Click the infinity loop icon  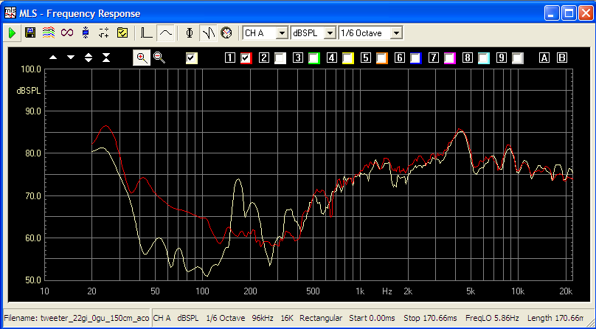67,33
